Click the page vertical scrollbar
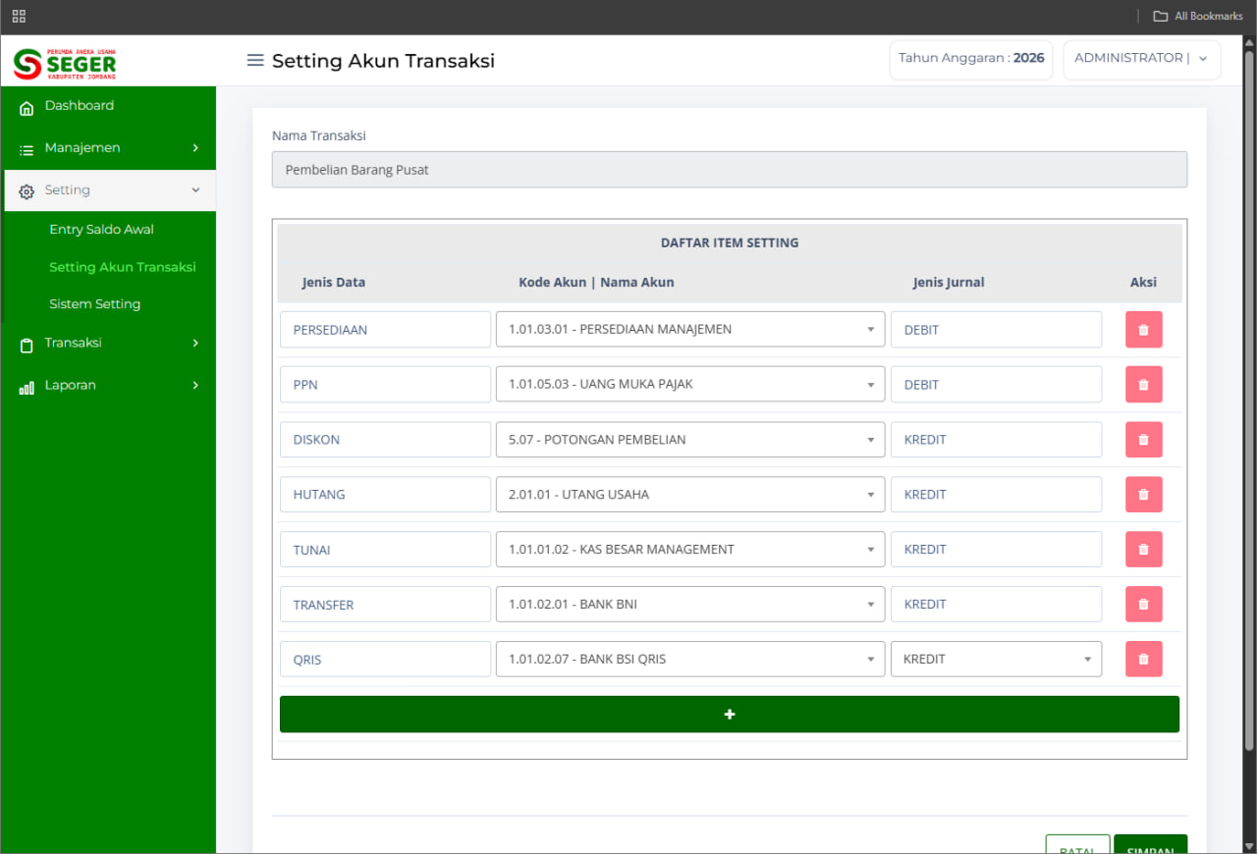 pos(1249,402)
